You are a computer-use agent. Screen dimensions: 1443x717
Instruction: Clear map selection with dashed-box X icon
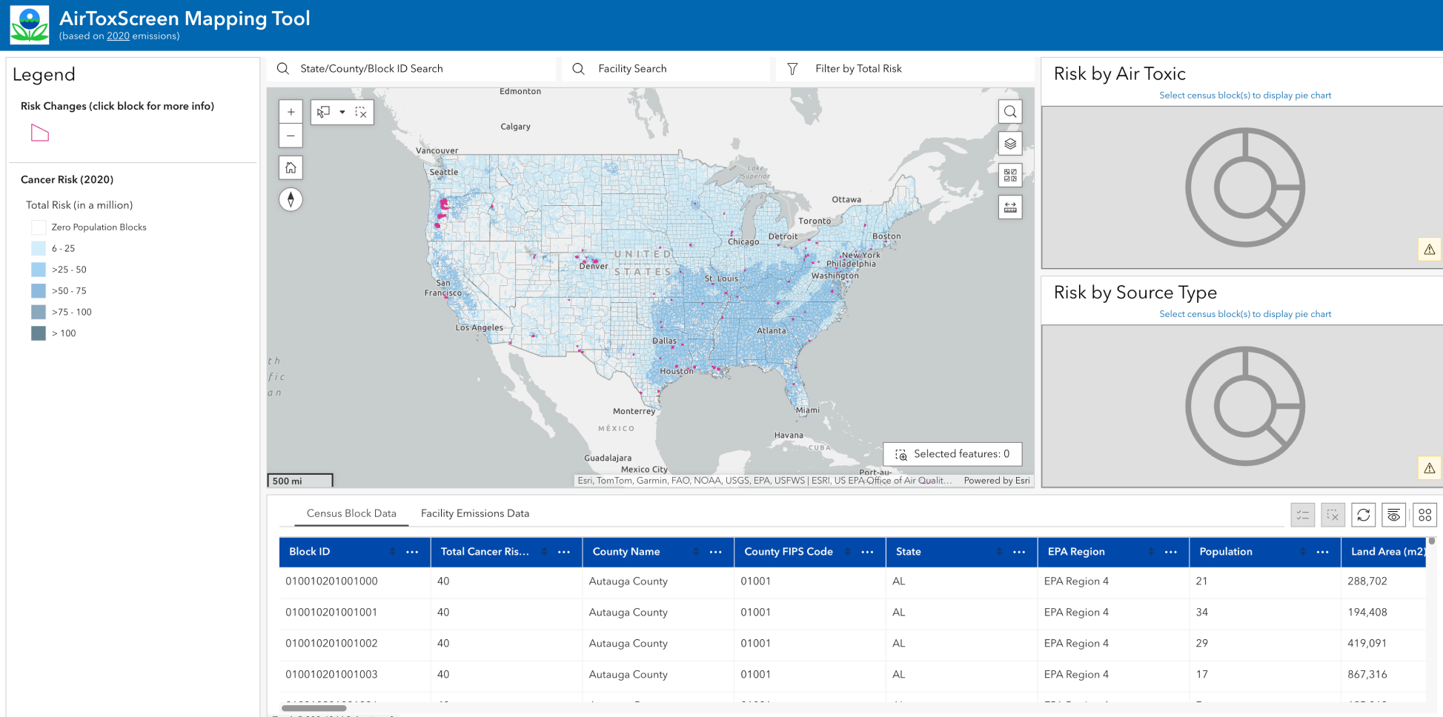pos(361,112)
